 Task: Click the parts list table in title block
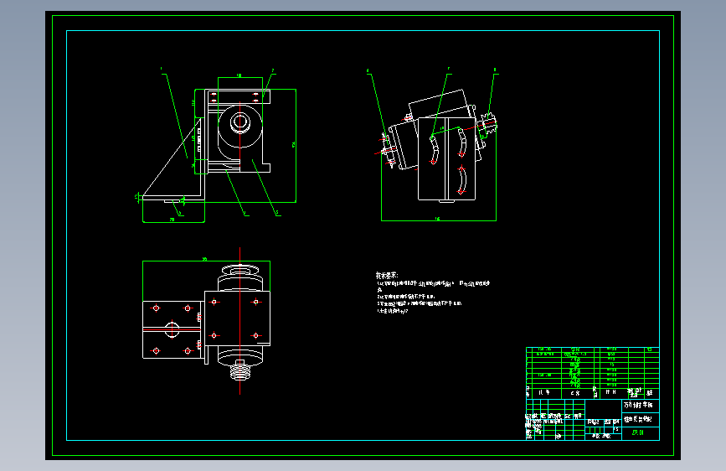[593, 373]
